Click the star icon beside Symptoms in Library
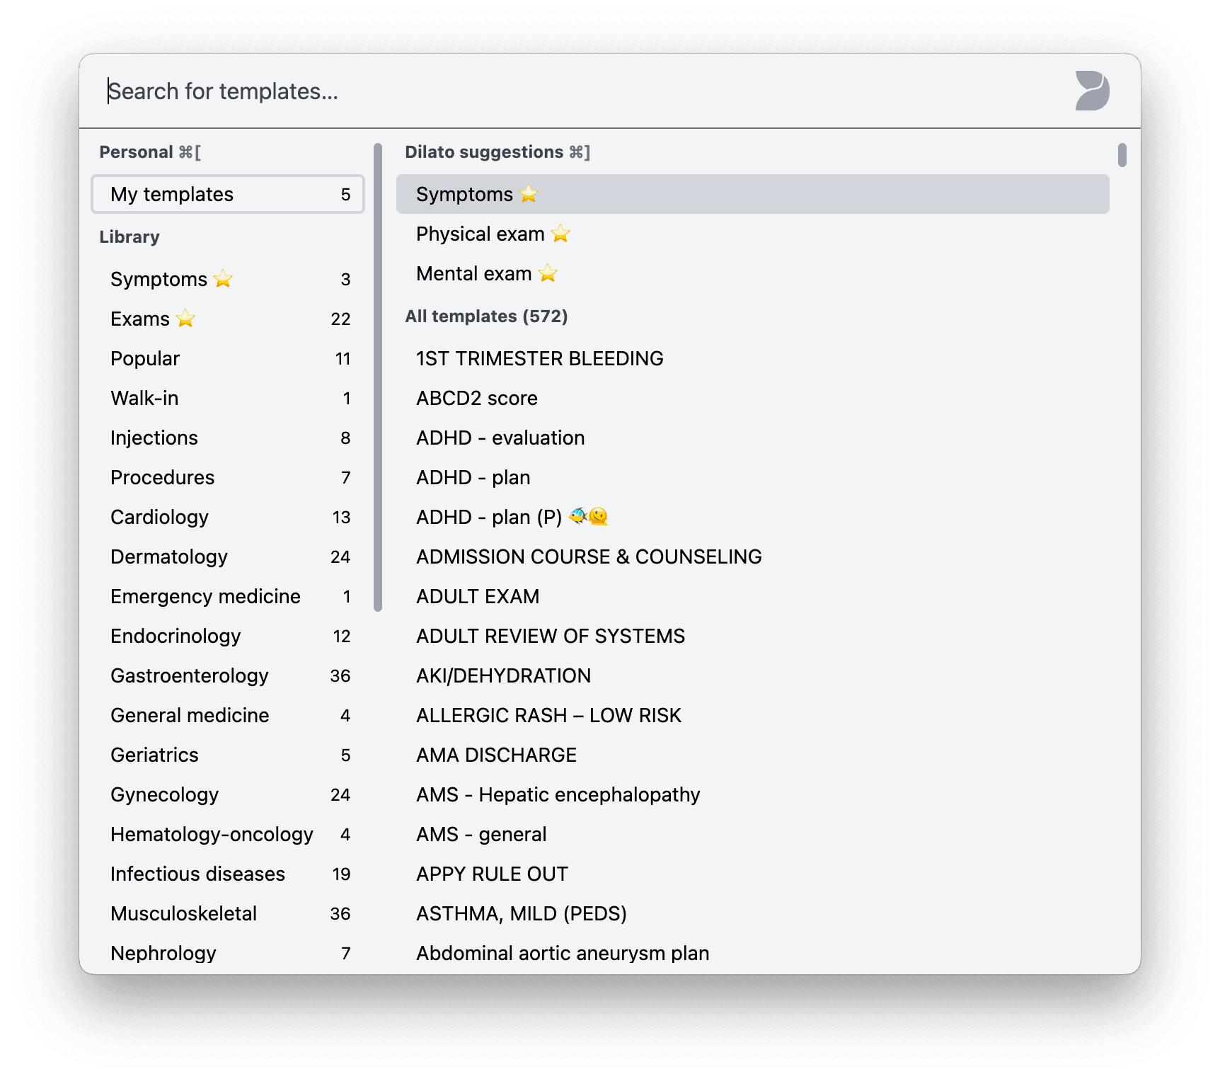This screenshot has height=1079, width=1220. click(223, 278)
